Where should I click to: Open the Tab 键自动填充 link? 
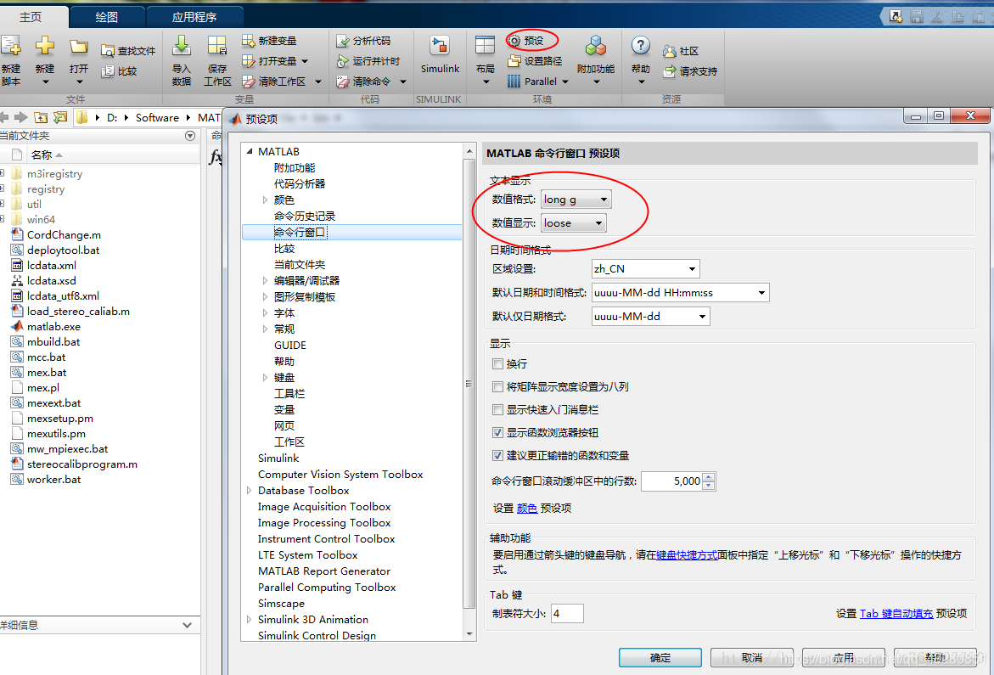[896, 614]
